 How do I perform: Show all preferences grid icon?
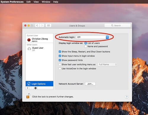tap(49, 25)
